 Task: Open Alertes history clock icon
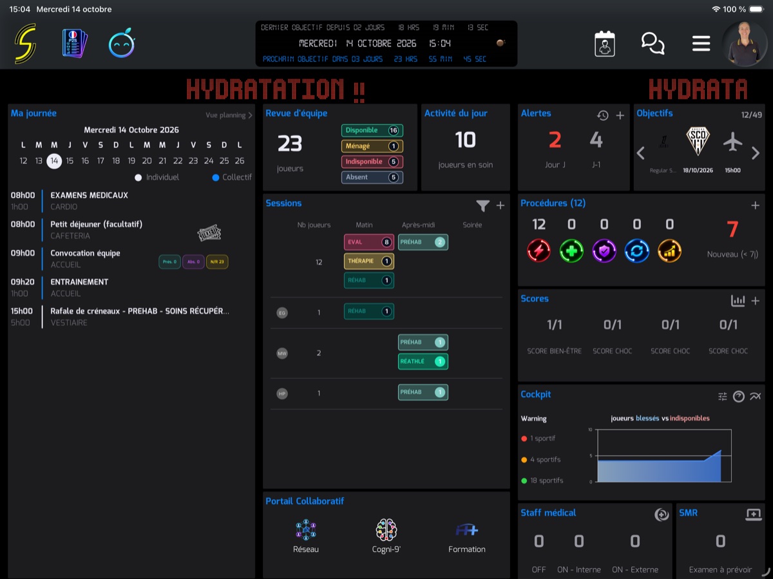tap(603, 115)
